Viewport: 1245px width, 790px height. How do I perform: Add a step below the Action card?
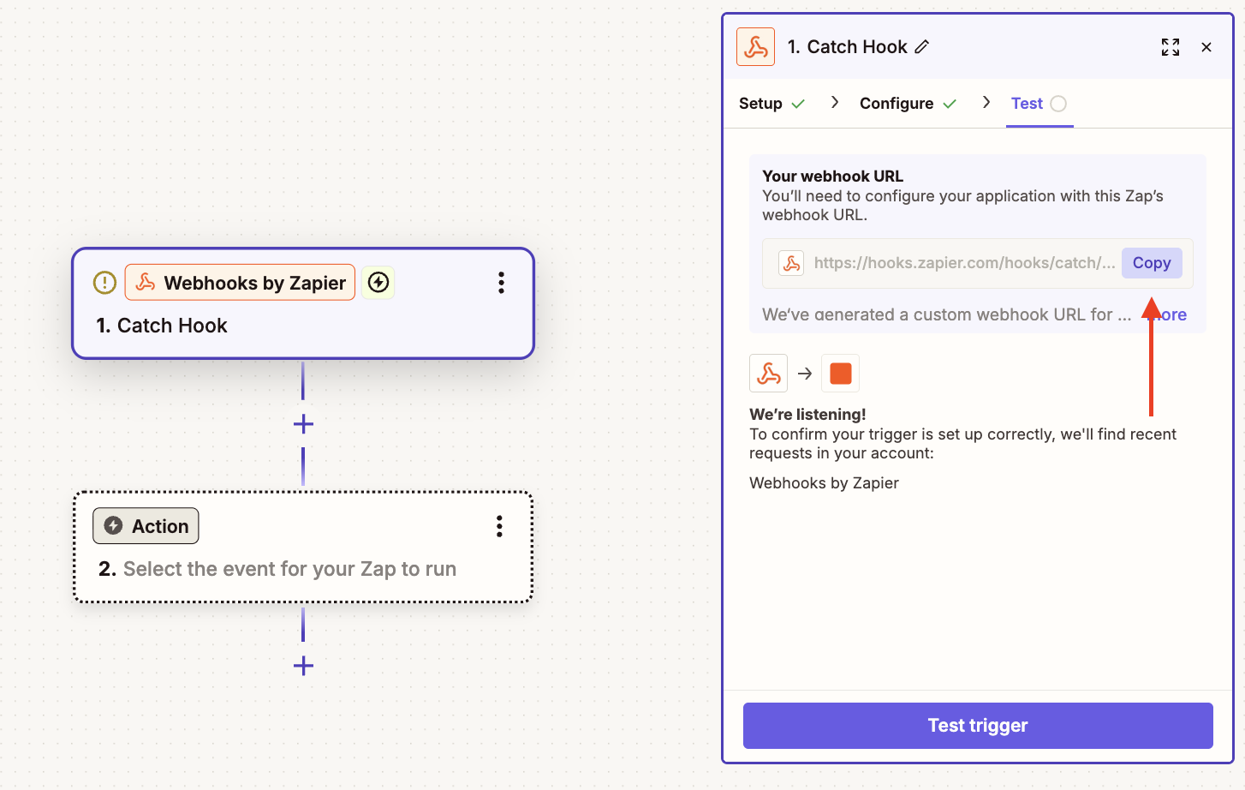(303, 666)
